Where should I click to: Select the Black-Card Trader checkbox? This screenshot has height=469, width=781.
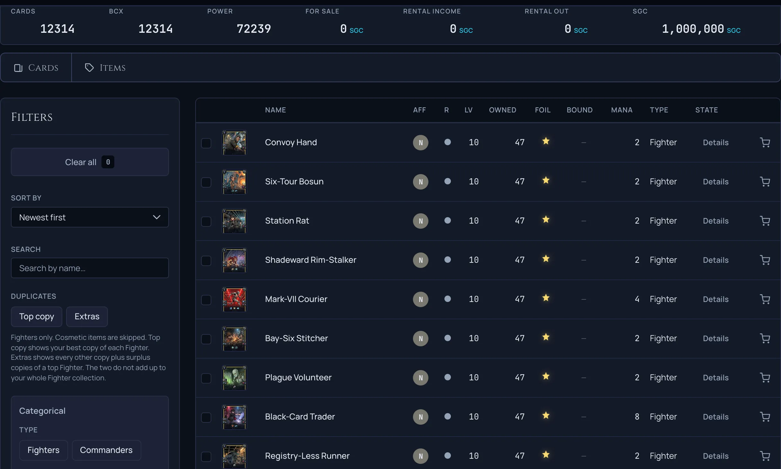click(206, 417)
